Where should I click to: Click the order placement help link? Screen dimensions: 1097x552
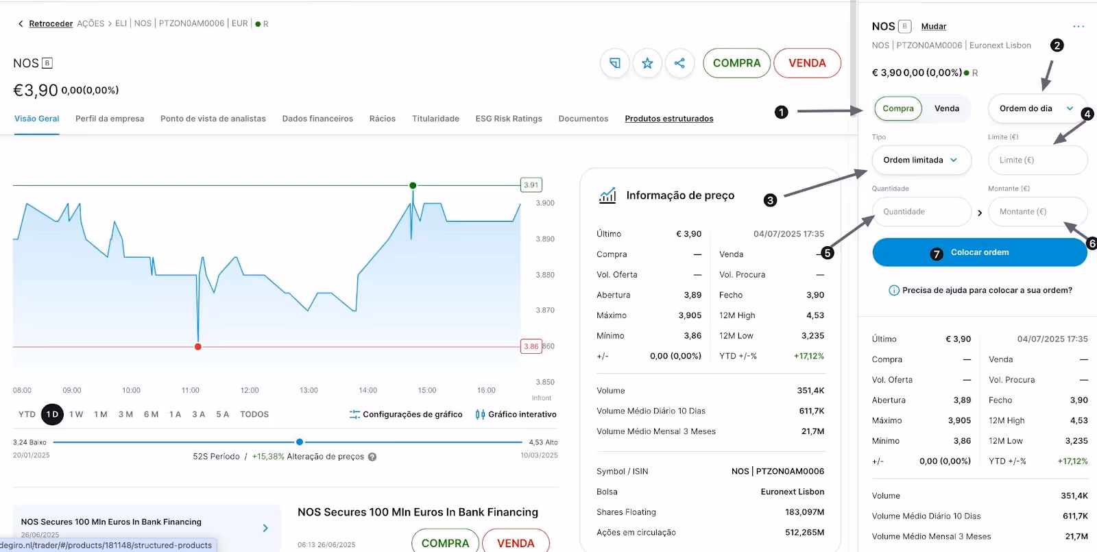tap(987, 290)
